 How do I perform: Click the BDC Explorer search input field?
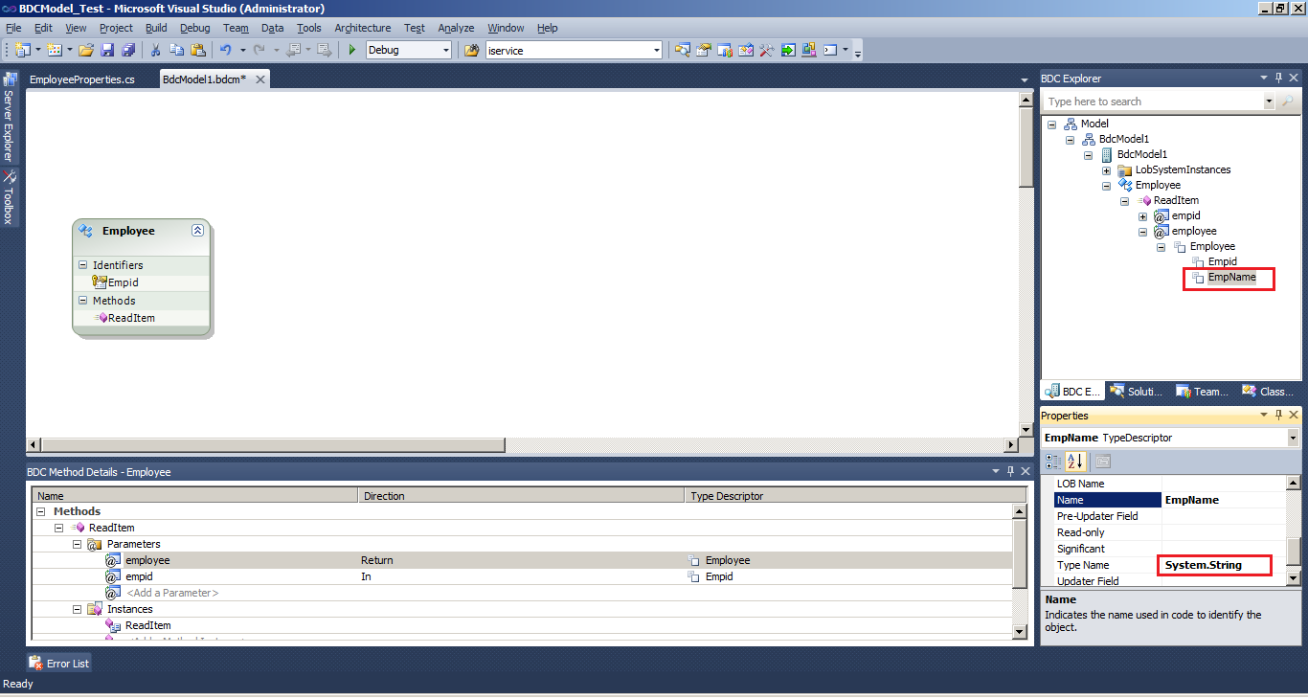1153,101
